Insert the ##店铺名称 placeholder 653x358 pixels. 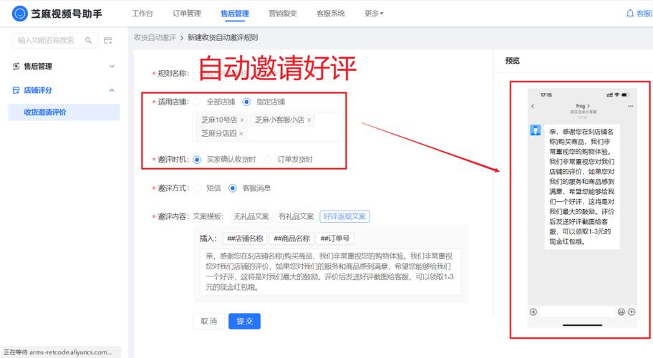[x=246, y=238]
